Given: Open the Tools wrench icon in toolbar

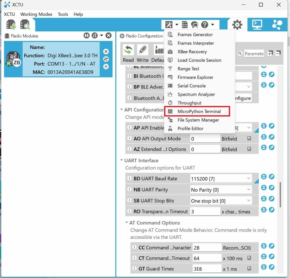Looking at the screenshot, I should point(169,25).
